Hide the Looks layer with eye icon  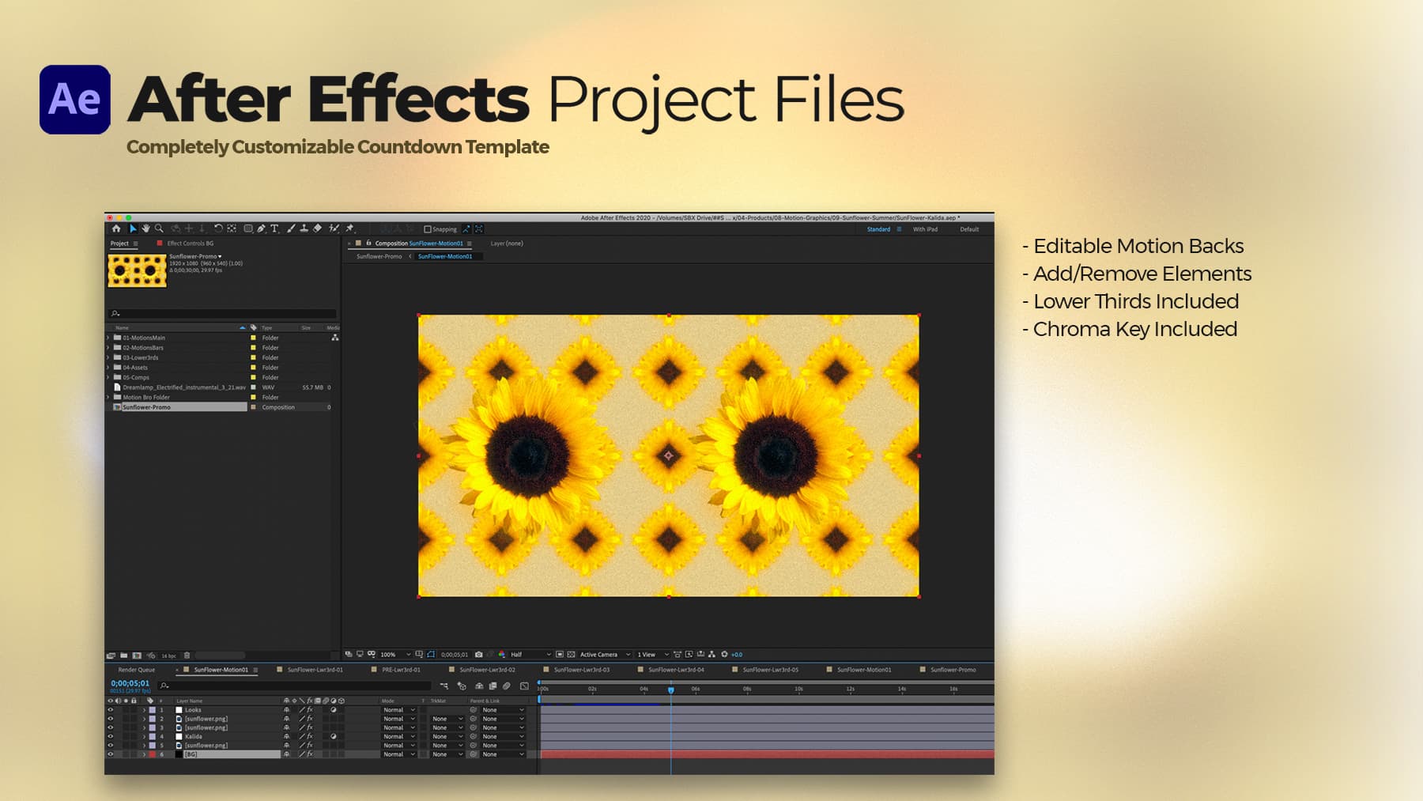110,710
